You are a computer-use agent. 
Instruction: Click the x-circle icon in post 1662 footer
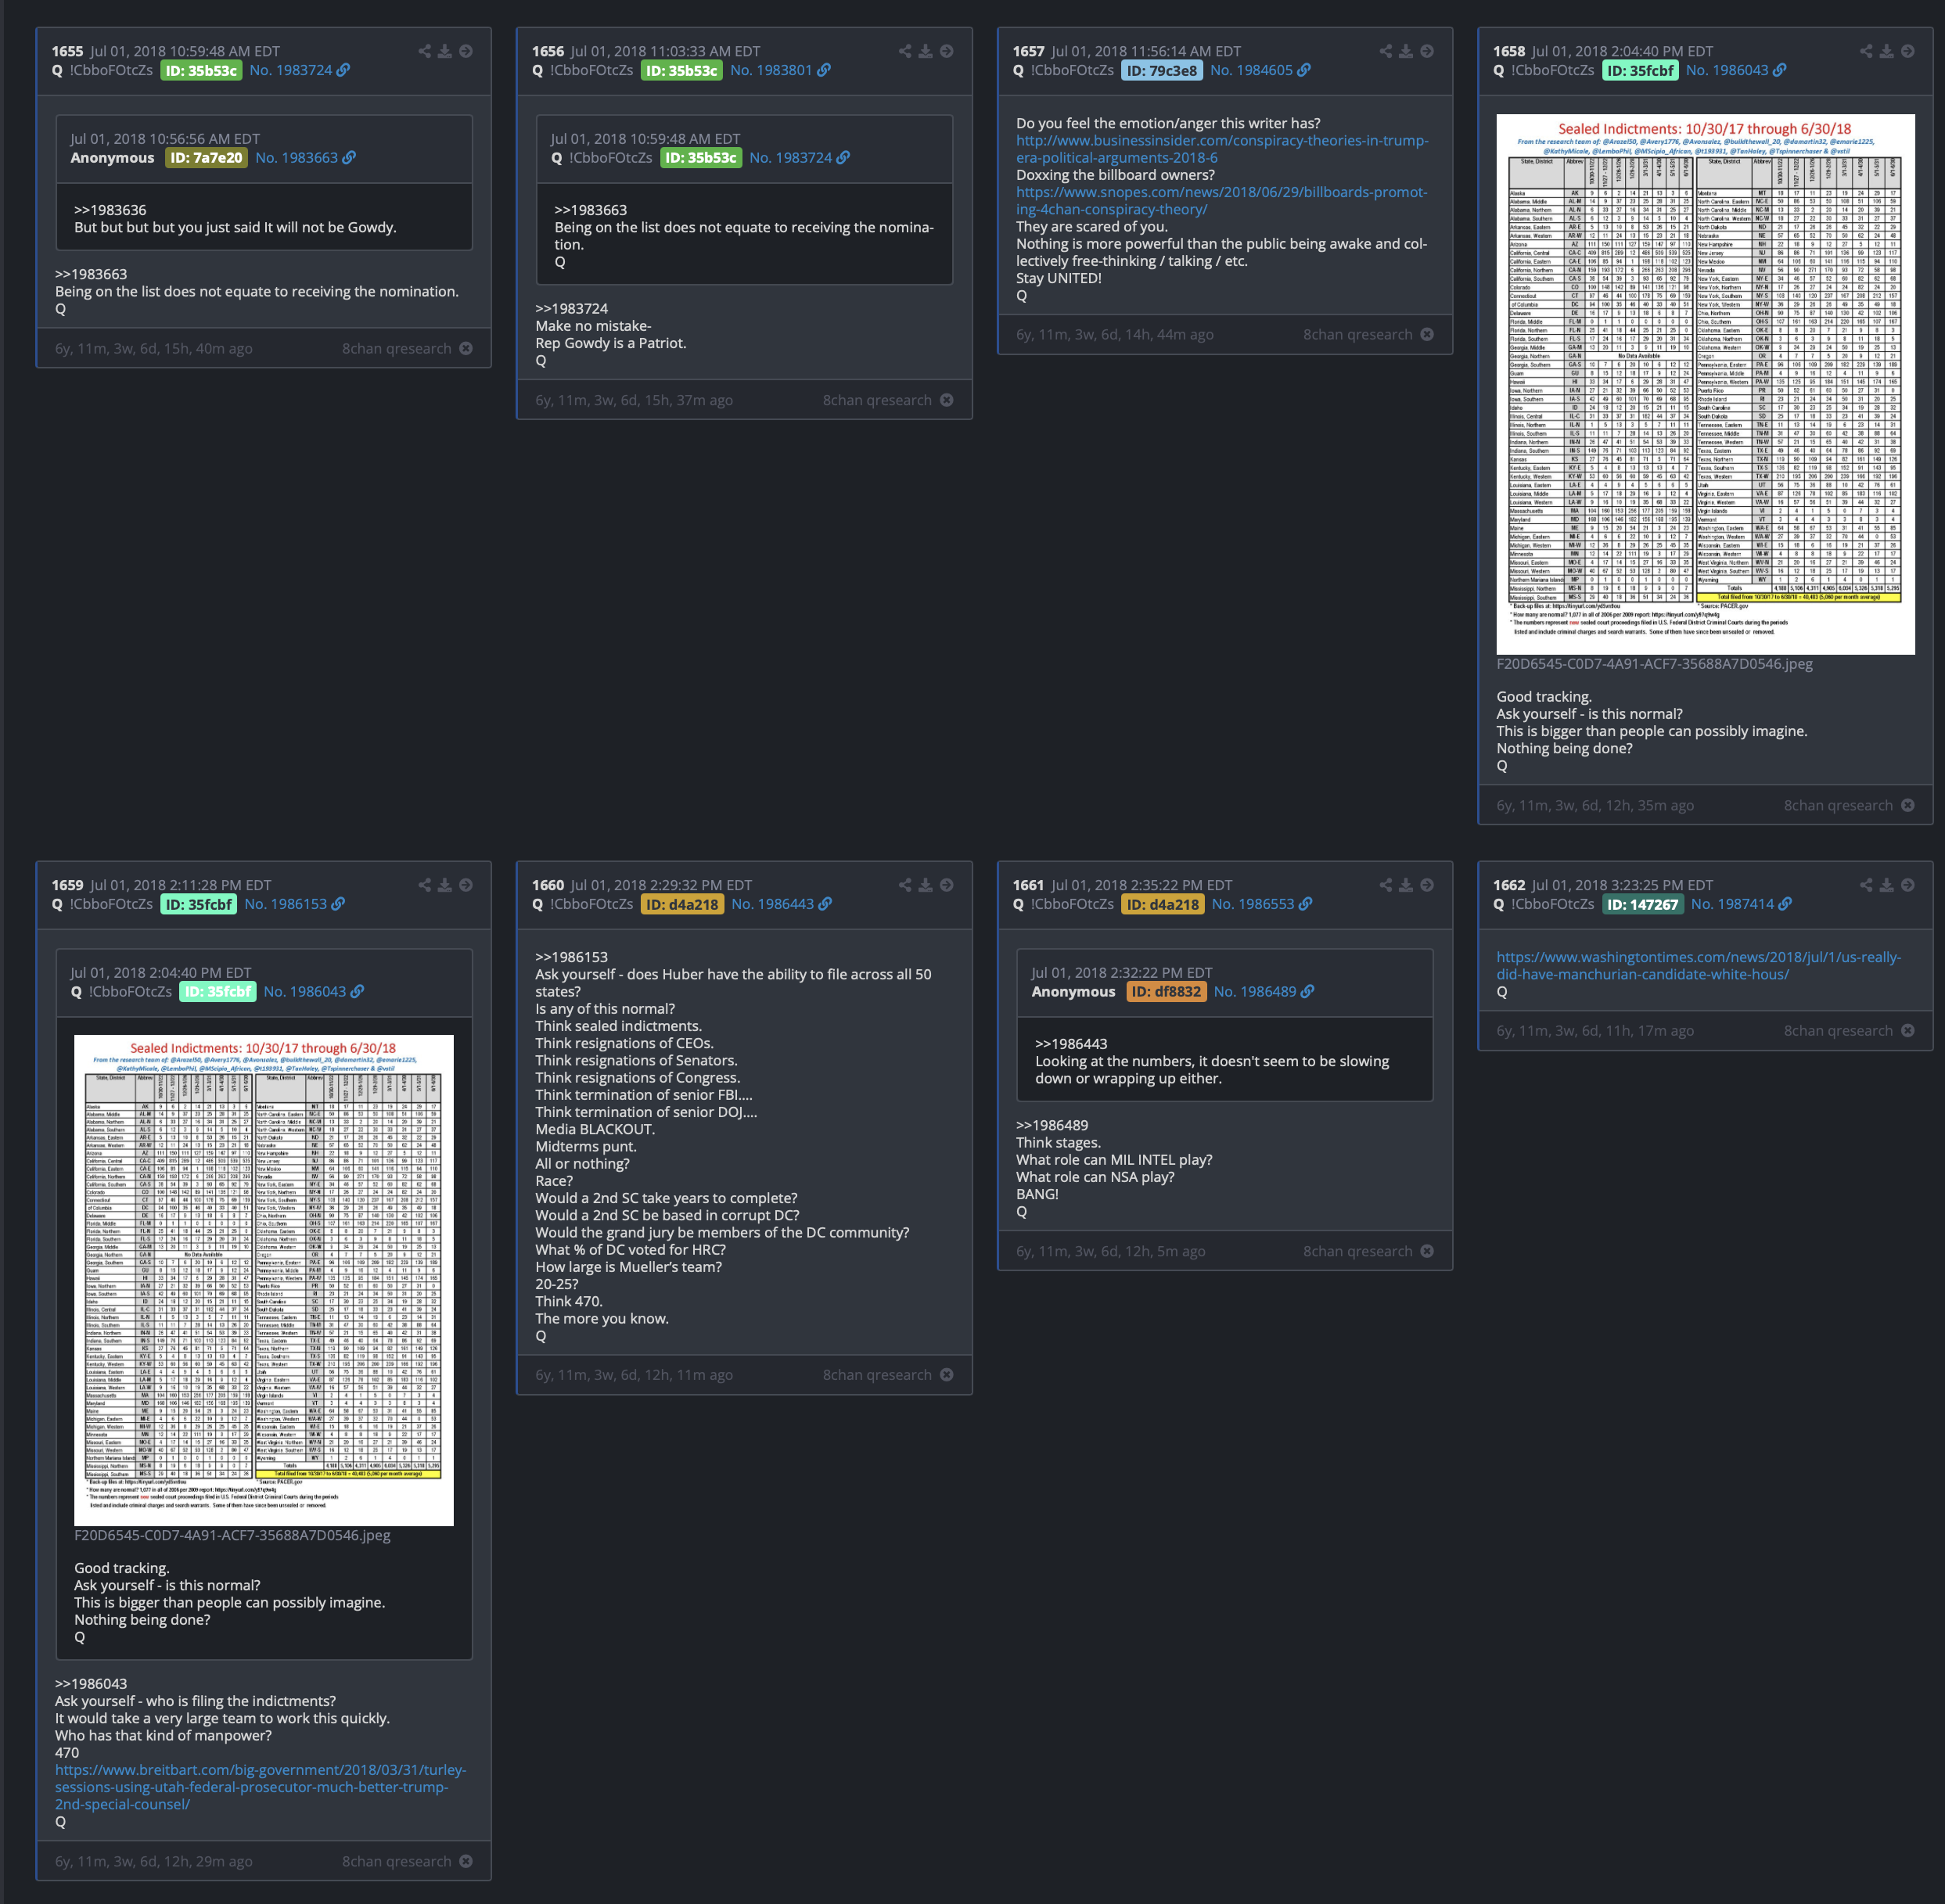point(1908,1030)
